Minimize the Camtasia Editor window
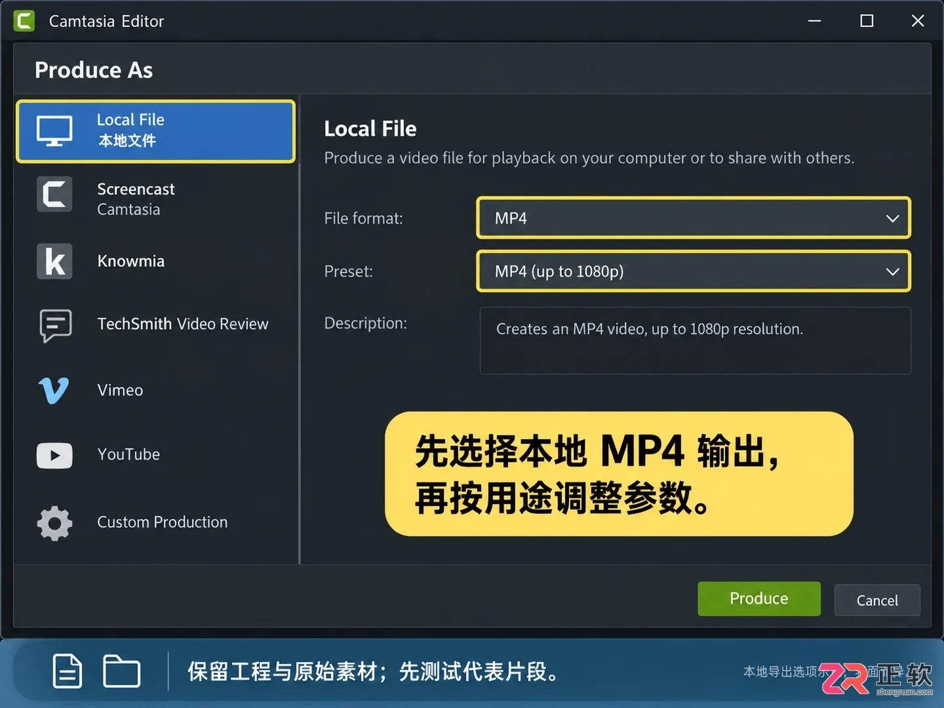944x708 pixels. [814, 21]
